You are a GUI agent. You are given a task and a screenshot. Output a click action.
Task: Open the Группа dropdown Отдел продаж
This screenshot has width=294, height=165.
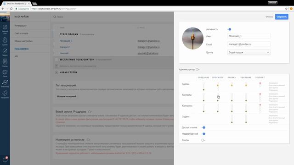point(249,52)
